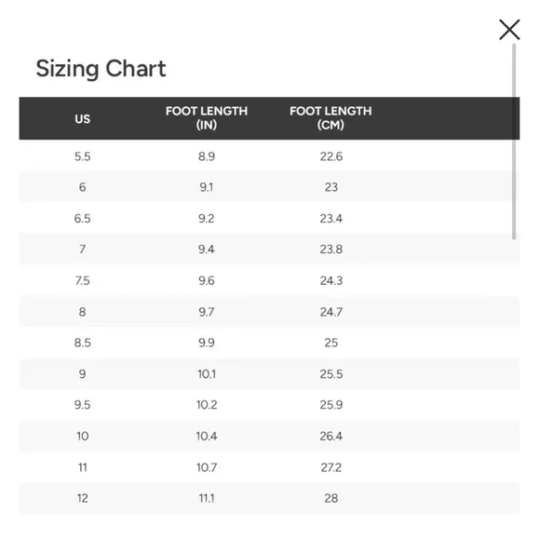This screenshot has width=540, height=540.
Task: Select the US size 8 row
Action: tap(269, 312)
